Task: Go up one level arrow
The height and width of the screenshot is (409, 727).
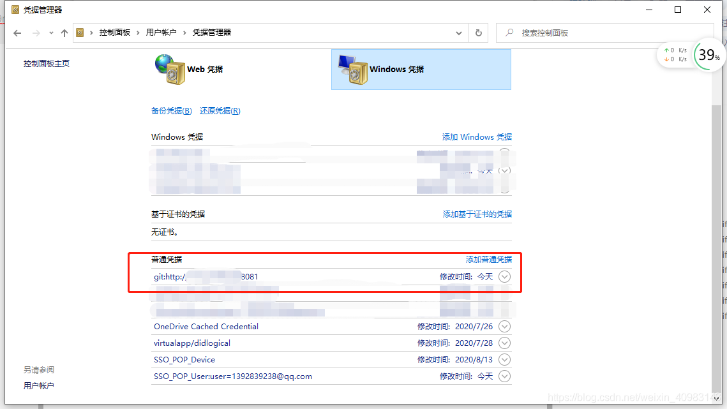Action: [x=64, y=33]
